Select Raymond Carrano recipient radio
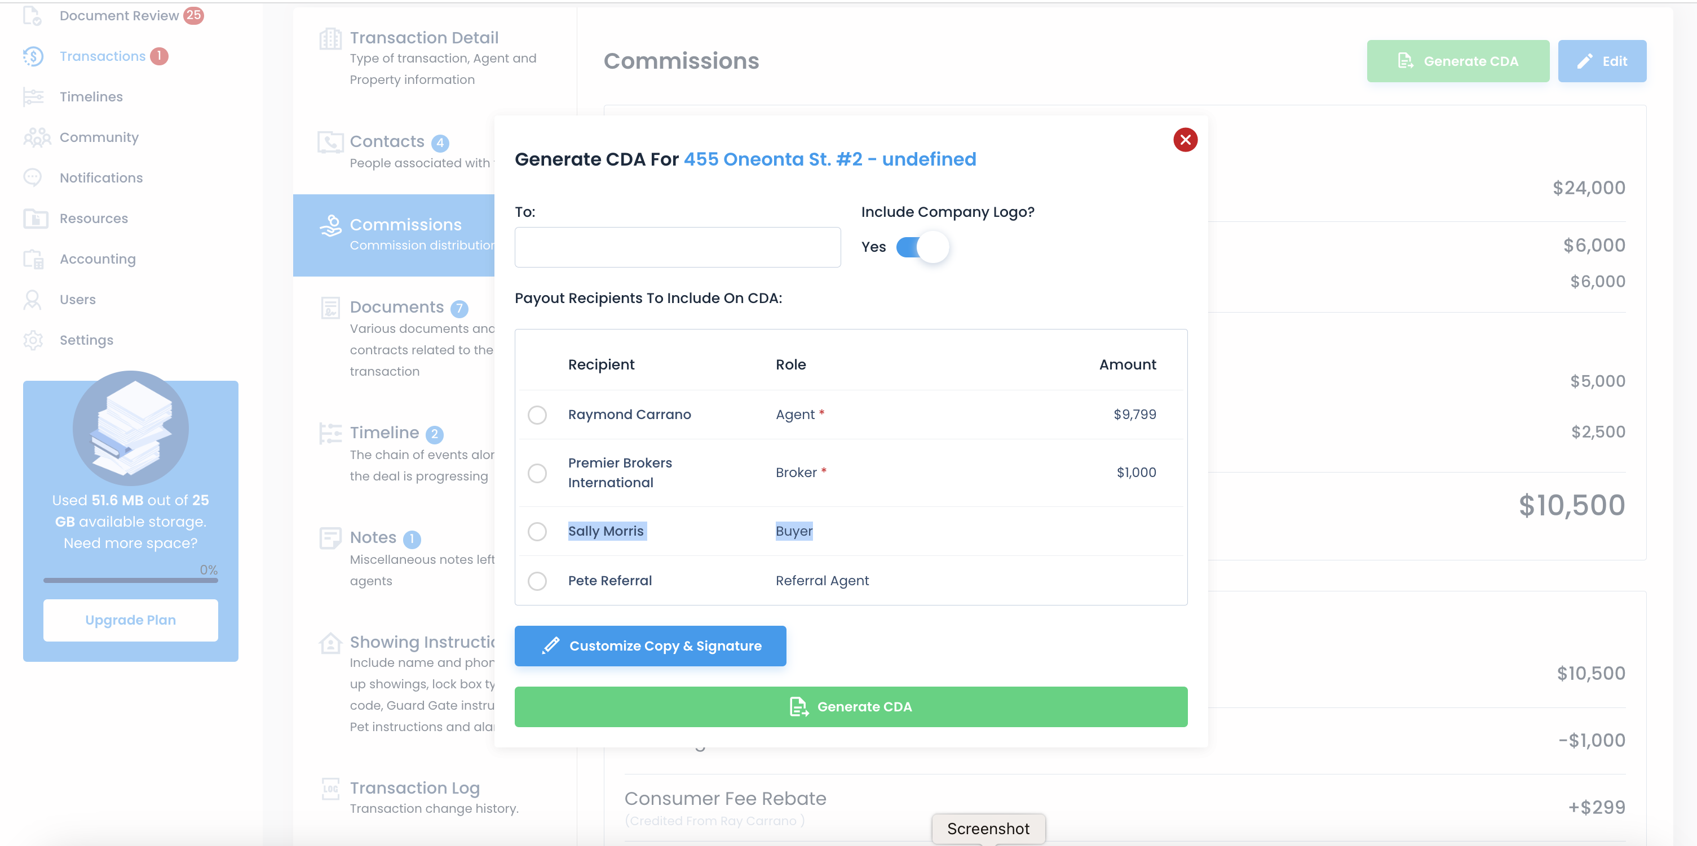 [537, 415]
